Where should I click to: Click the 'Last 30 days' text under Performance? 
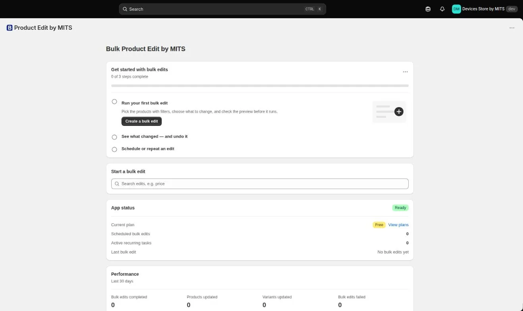(x=122, y=281)
